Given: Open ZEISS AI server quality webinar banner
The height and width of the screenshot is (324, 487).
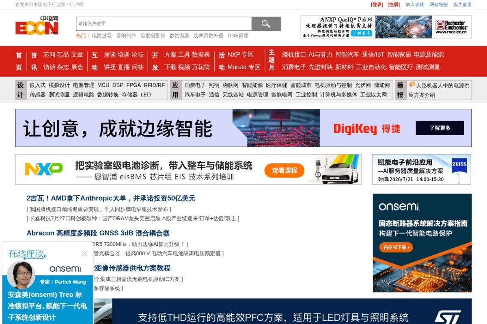Looking at the screenshot, I should [422, 169].
